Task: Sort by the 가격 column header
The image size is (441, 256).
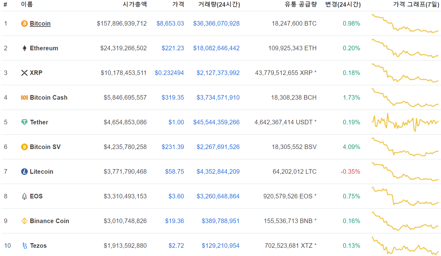Action: 178,5
